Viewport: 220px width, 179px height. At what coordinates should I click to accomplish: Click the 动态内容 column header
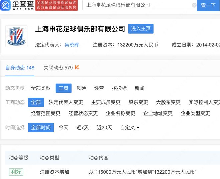click(x=98, y=158)
